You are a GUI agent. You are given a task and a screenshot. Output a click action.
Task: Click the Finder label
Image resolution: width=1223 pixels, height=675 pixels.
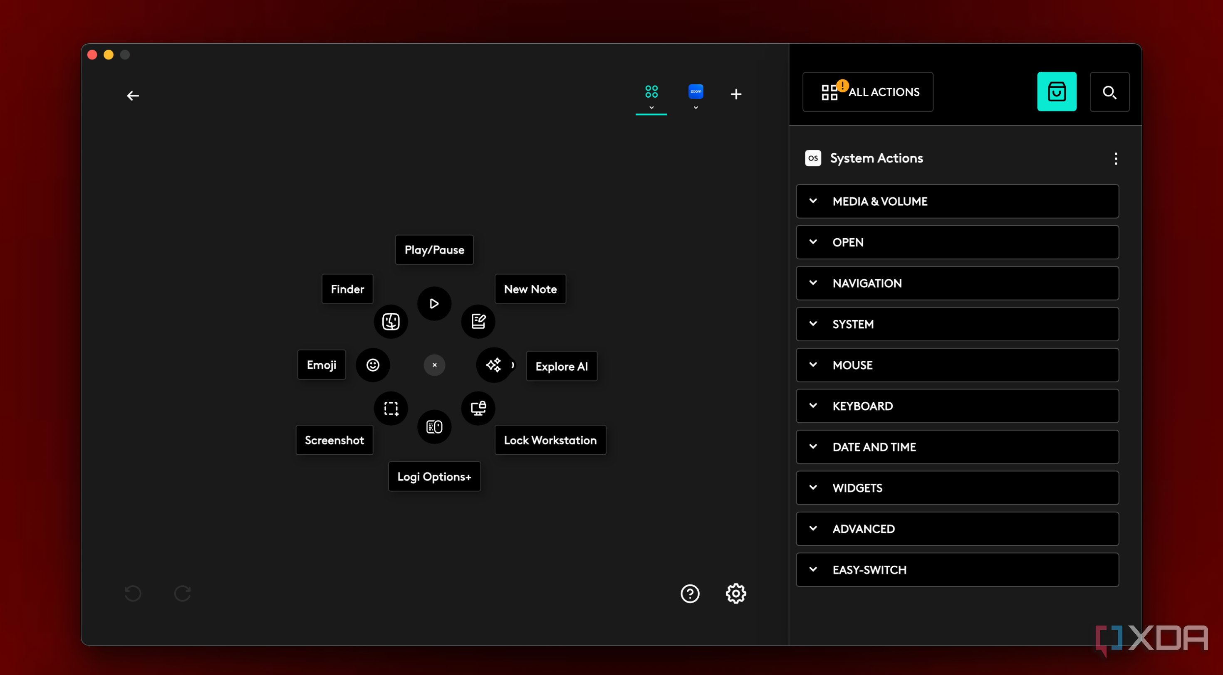(347, 289)
